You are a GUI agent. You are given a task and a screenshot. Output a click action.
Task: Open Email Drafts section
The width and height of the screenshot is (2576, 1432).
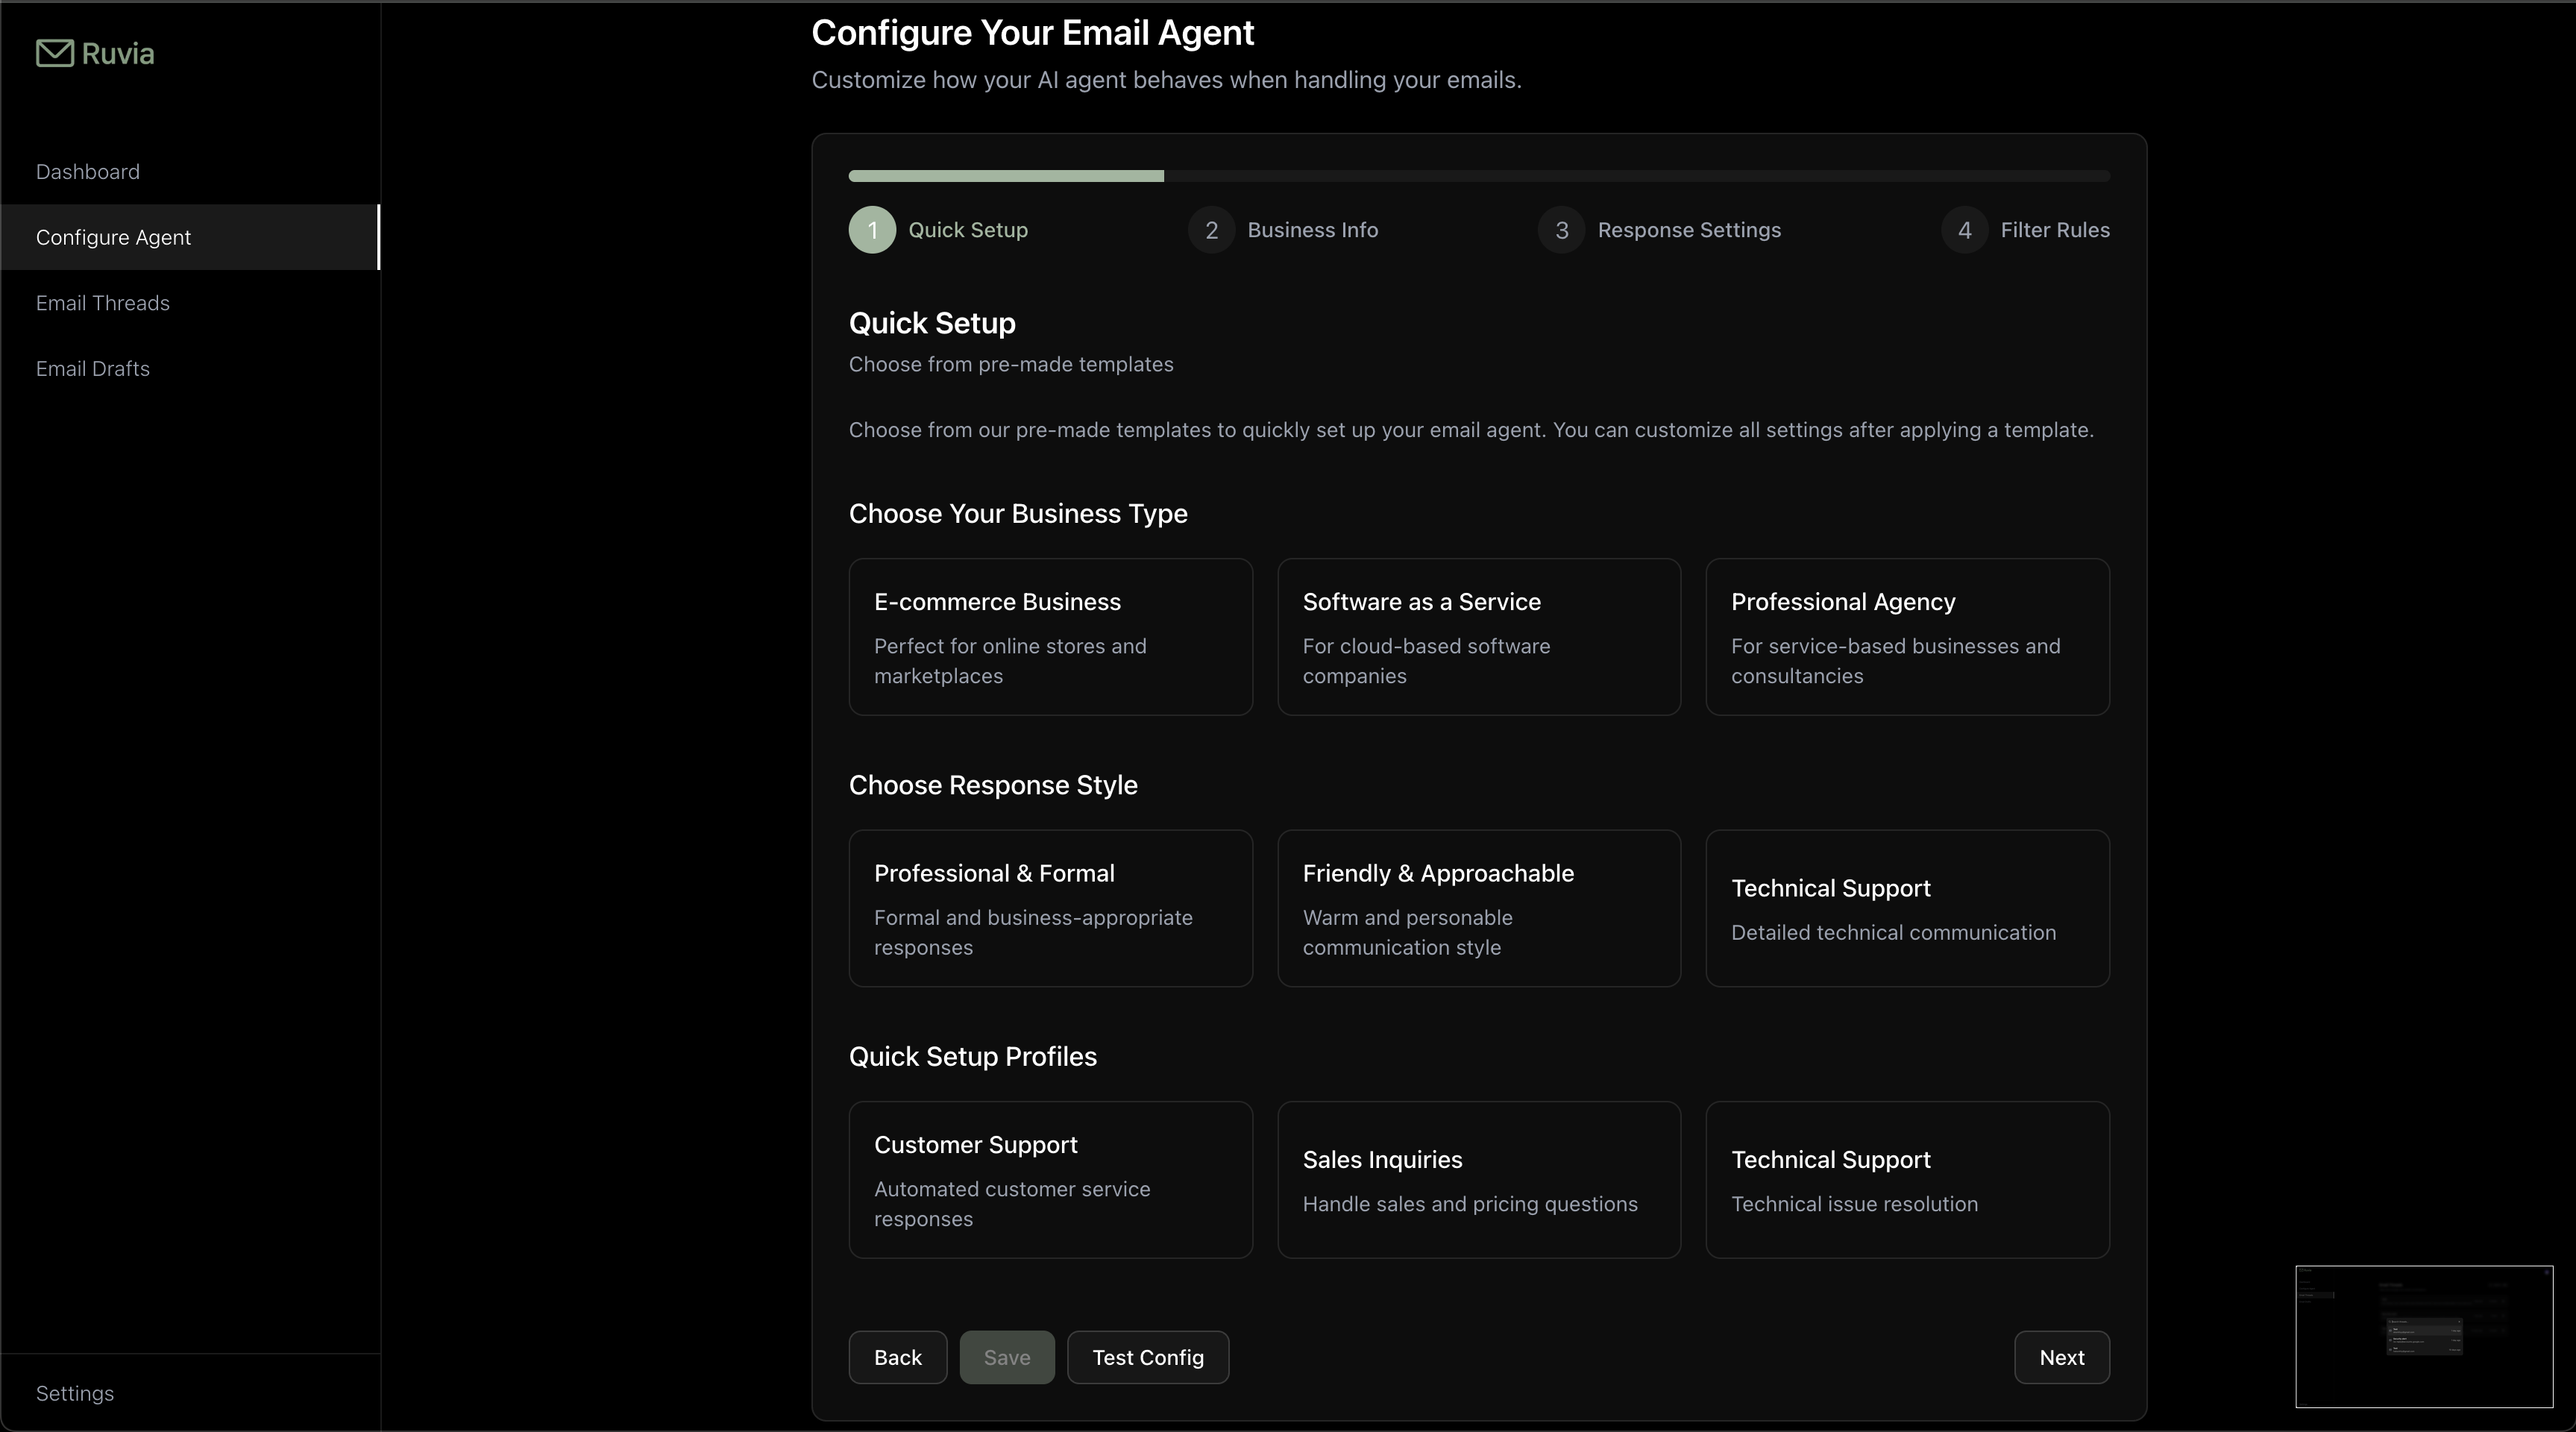[93, 369]
